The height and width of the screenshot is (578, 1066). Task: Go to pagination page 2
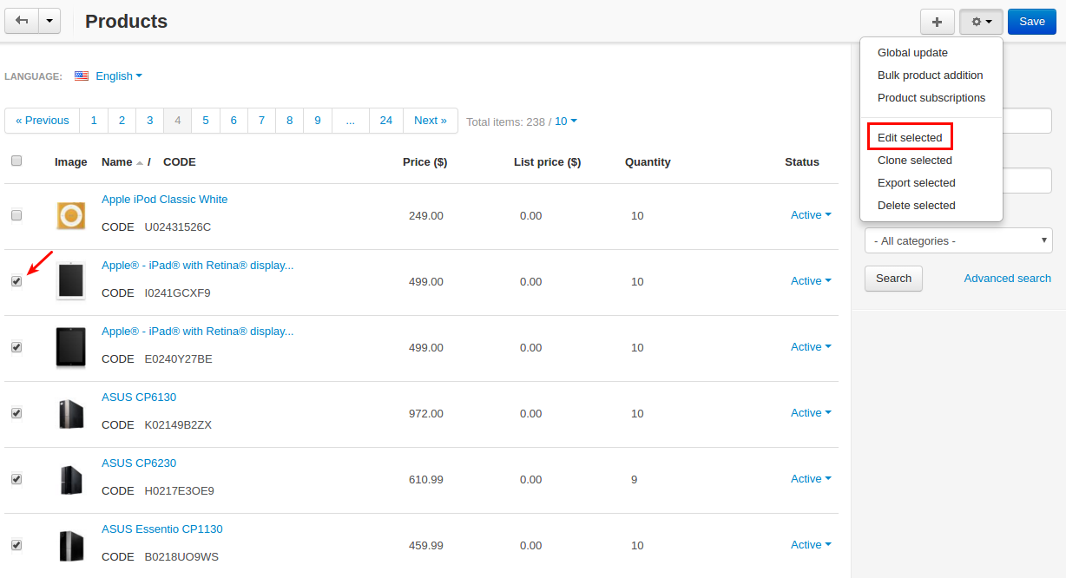tap(122, 121)
